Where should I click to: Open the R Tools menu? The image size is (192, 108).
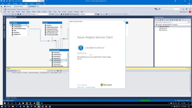point(64,12)
